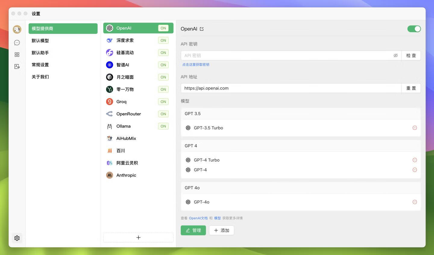Open the translate sidebar icon
Viewport: 434px width, 255px height.
(17, 66)
